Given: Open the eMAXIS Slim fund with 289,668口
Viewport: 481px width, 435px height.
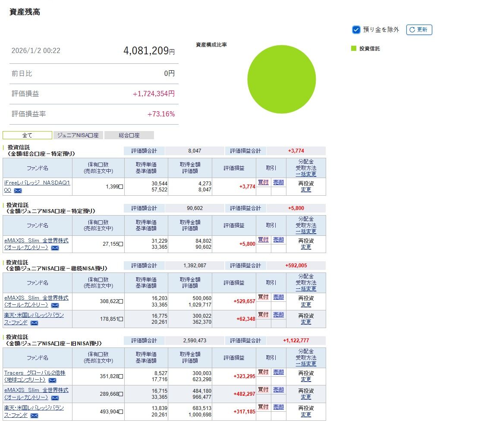Looking at the screenshot, I should (x=36, y=390).
